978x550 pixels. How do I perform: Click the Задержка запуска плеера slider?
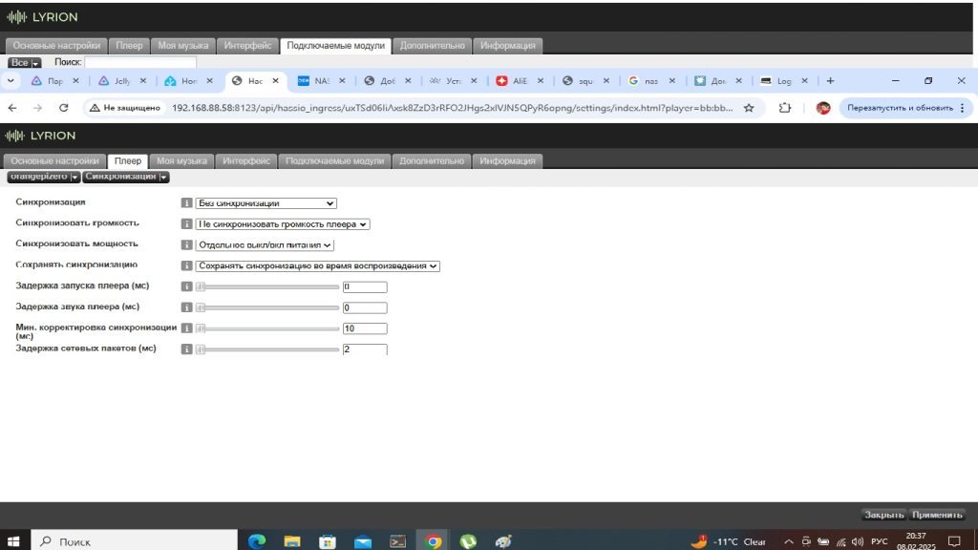(267, 286)
